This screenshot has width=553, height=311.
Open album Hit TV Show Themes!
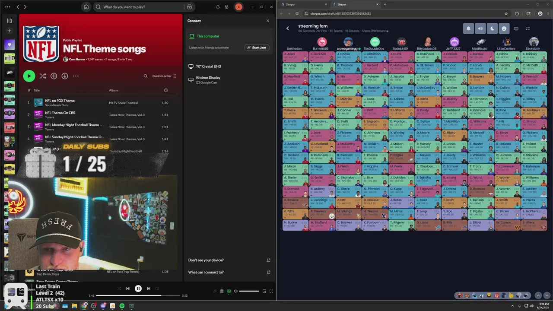click(123, 103)
